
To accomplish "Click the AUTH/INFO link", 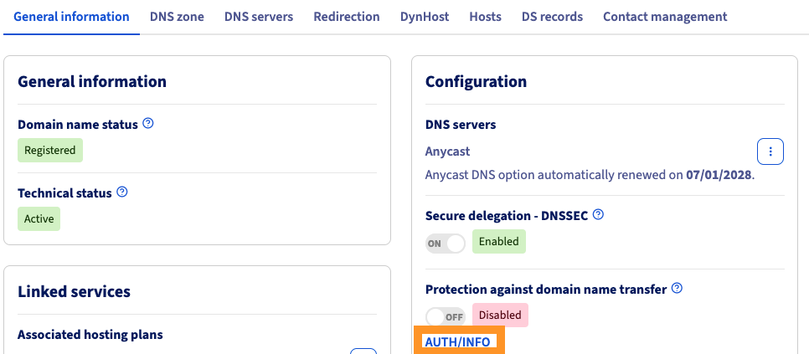I will click(457, 341).
